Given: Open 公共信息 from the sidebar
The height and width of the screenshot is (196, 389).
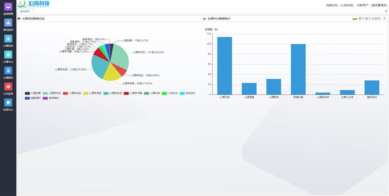Looking at the screenshot, I should tap(8, 88).
